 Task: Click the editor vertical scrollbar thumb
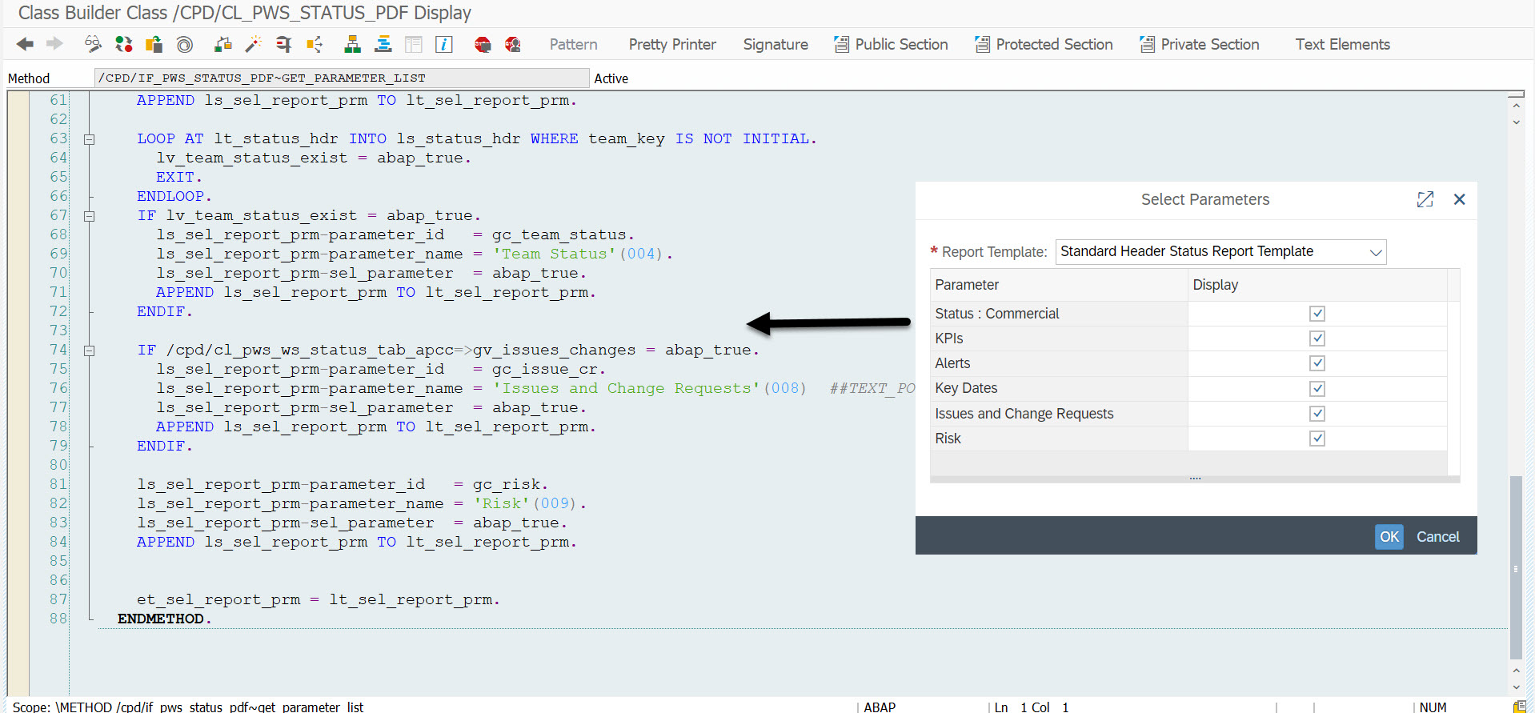(x=1516, y=568)
